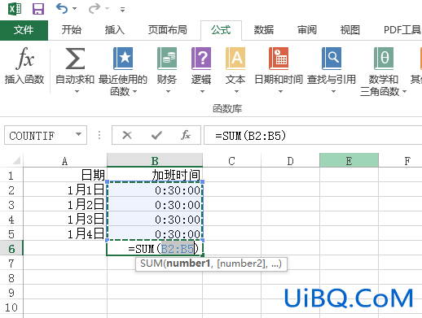Switch to the 审阅 tab
The image size is (422, 318).
307,30
